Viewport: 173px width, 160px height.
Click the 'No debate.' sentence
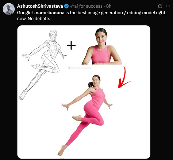39,19
